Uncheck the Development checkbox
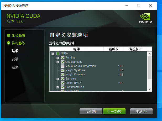Screen dimensions: 162x121 tap(62, 62)
